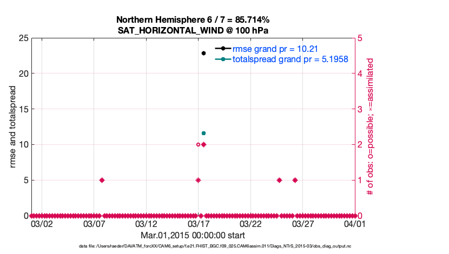Click the 03/22 x-axis tick label

[250, 224]
